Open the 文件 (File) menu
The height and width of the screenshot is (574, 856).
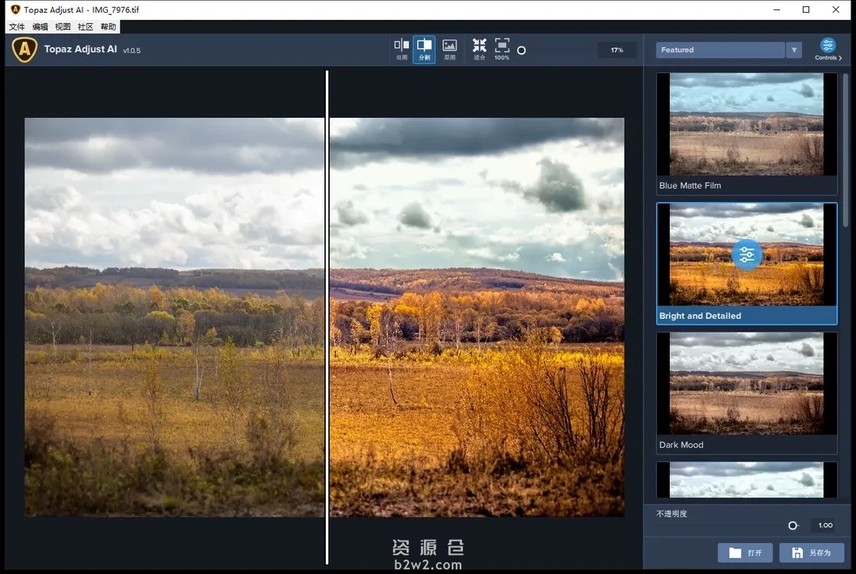pyautogui.click(x=17, y=27)
